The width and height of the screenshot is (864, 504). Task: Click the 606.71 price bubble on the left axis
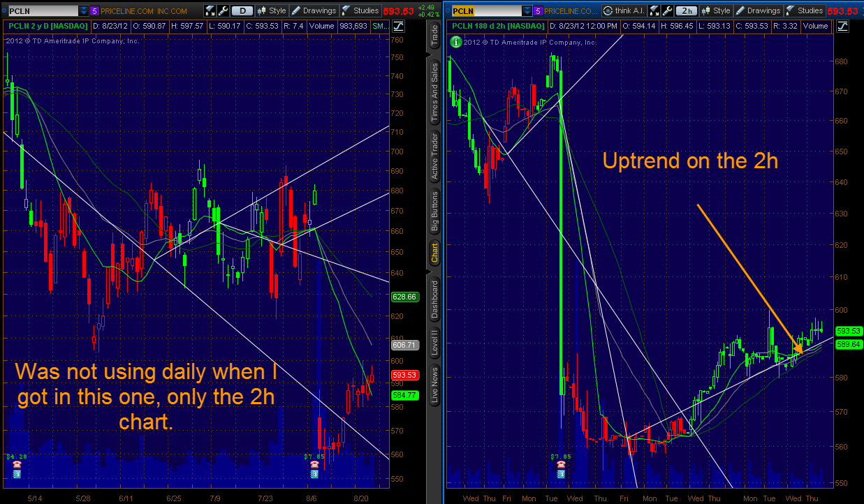(x=405, y=345)
